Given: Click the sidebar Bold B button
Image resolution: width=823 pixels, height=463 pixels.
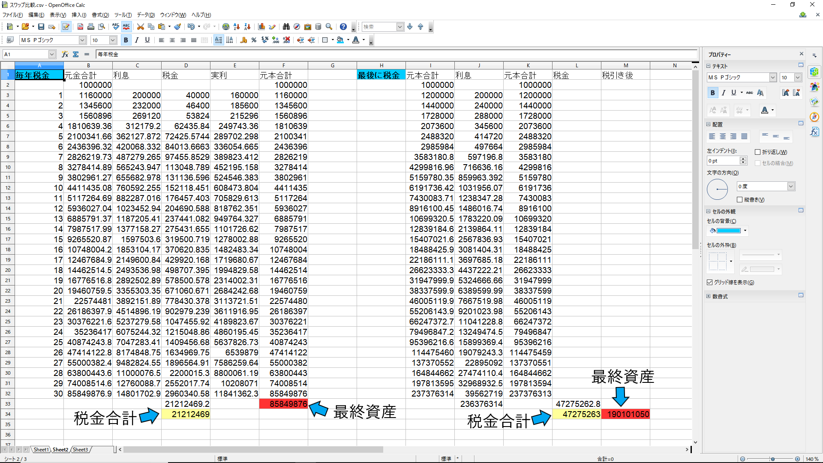Looking at the screenshot, I should click(x=712, y=93).
